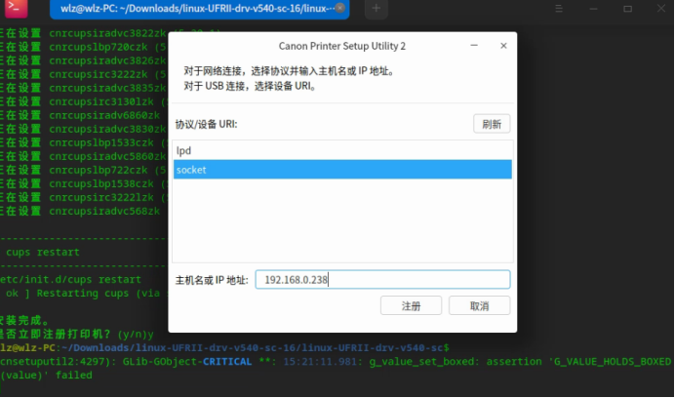Click terminal text cnrcupsiradvc568zk

104,211
